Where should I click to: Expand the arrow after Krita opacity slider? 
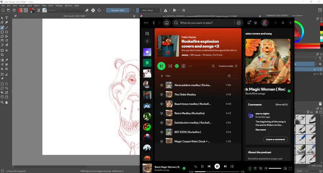point(134,10)
